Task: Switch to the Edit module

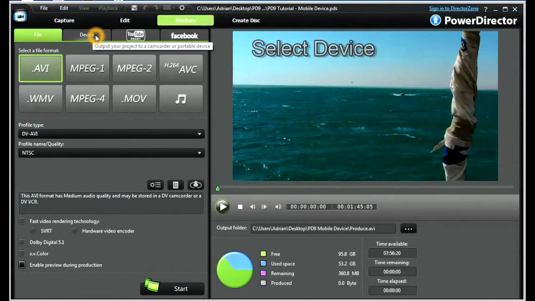Action: [x=125, y=20]
